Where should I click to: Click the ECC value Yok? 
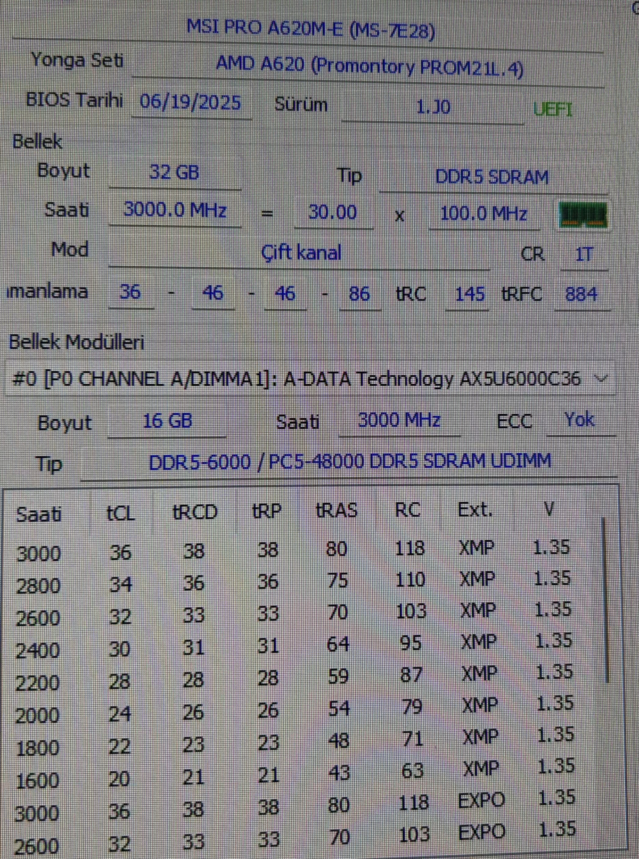tap(579, 419)
